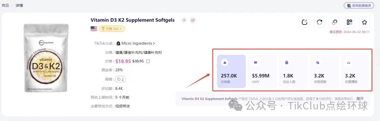Open the 日榜 296 ranking badge
Screen dimensions: 380x121
coord(112,29)
